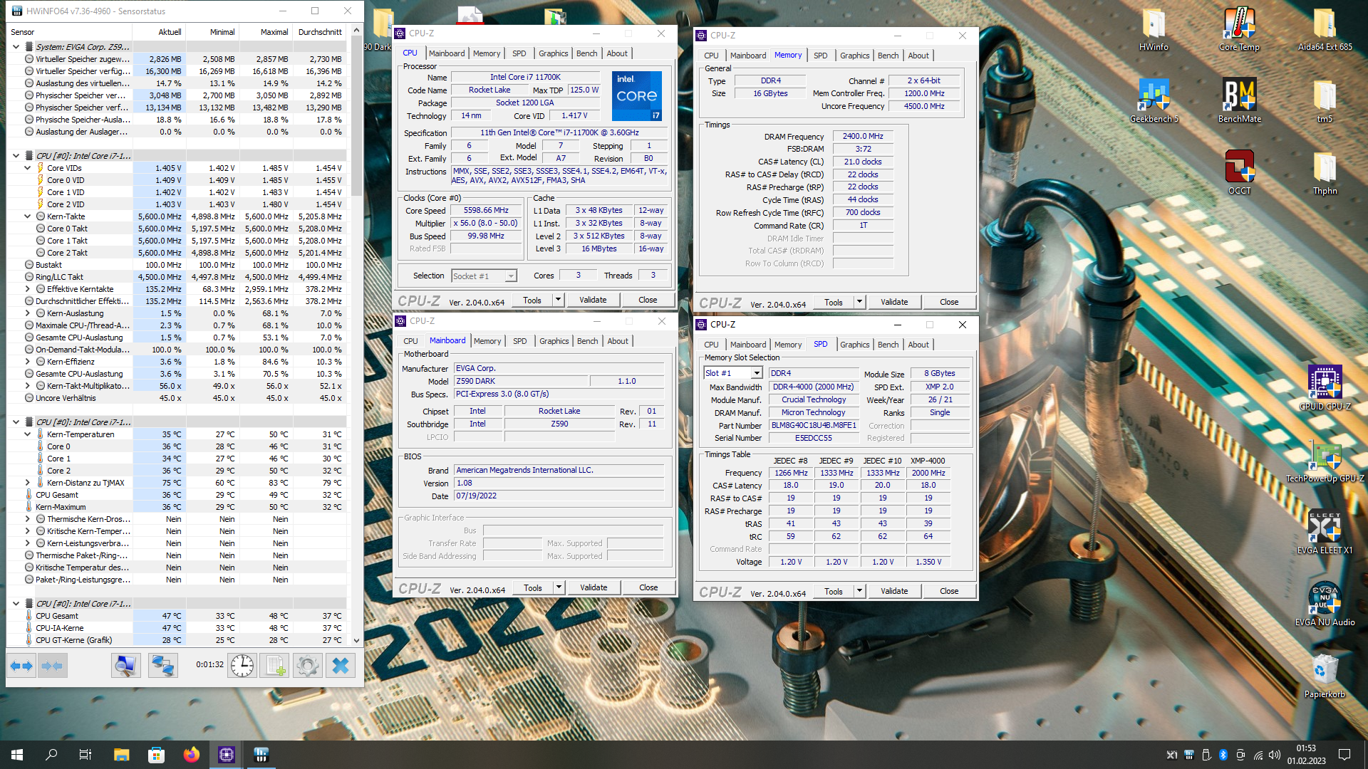Select the Ring/LLC Takt sensor row
The image size is (1368, 769).
point(176,277)
